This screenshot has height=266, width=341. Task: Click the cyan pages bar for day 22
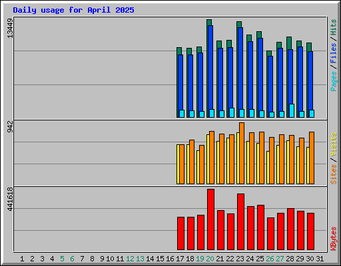point(232,112)
